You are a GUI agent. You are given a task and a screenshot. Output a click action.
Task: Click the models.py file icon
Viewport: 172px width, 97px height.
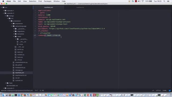(16, 55)
